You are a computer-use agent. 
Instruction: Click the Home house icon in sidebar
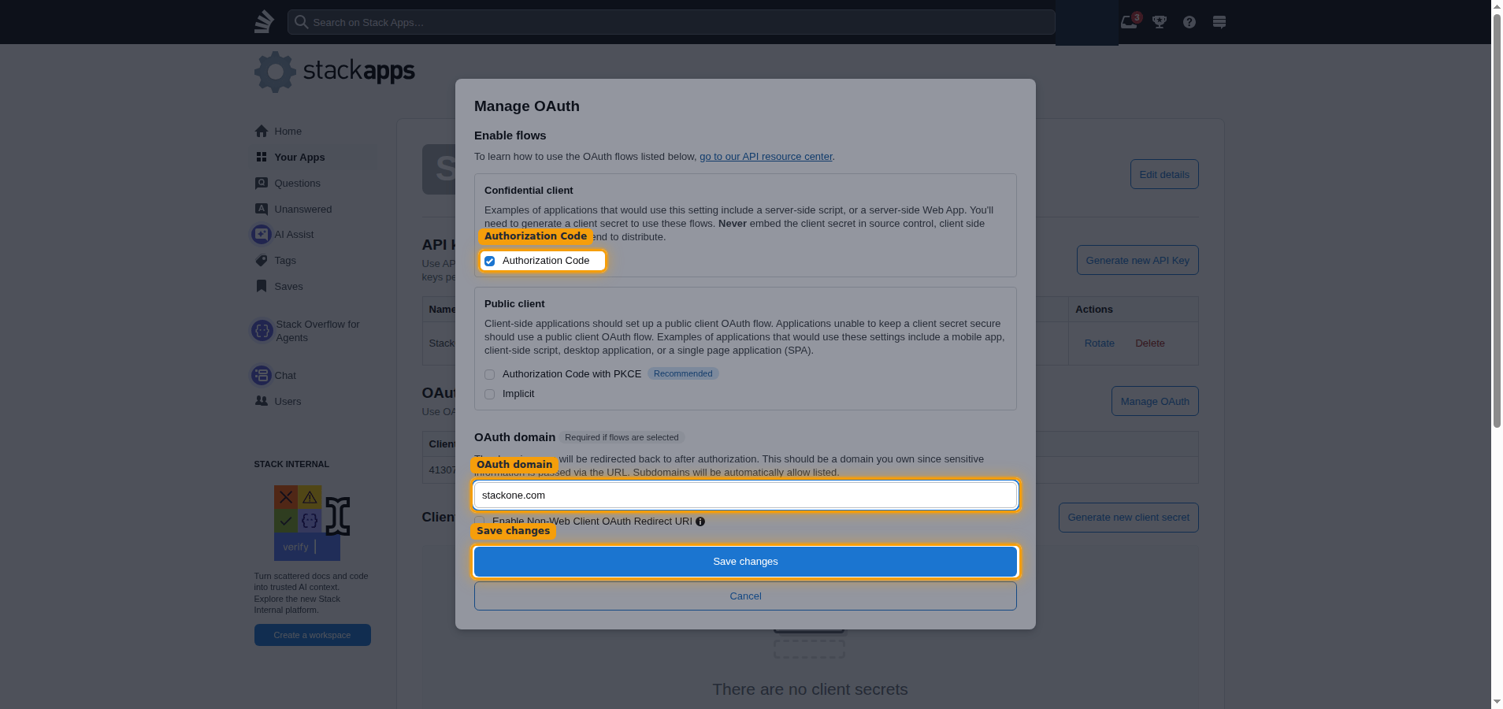(x=262, y=131)
